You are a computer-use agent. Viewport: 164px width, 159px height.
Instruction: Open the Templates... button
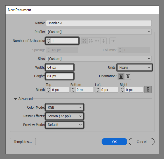(23, 142)
